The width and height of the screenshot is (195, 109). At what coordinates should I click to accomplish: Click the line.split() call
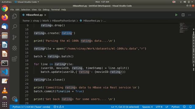coord(119,68)
